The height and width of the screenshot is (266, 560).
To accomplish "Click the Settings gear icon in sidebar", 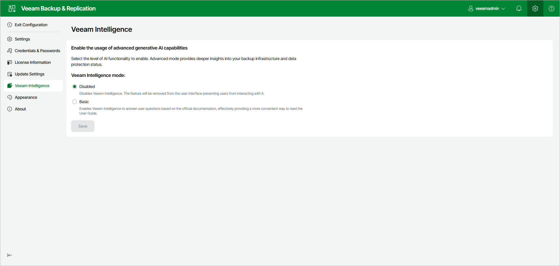I will [x=10, y=39].
